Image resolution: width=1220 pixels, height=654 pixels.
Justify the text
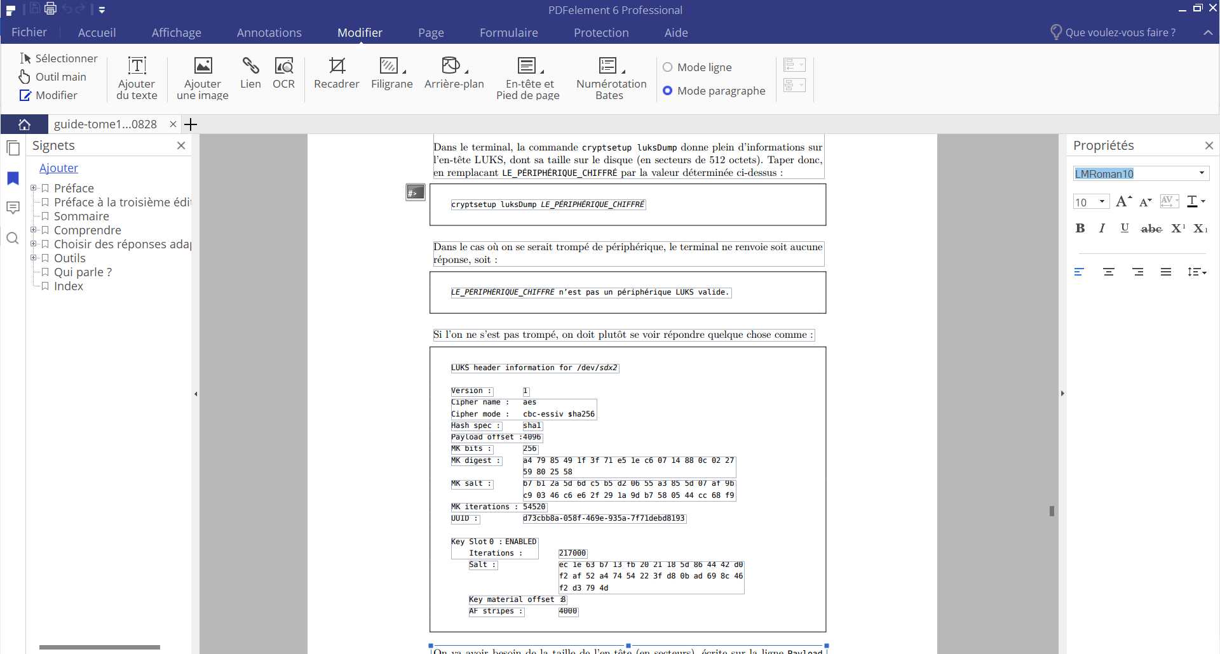point(1166,272)
